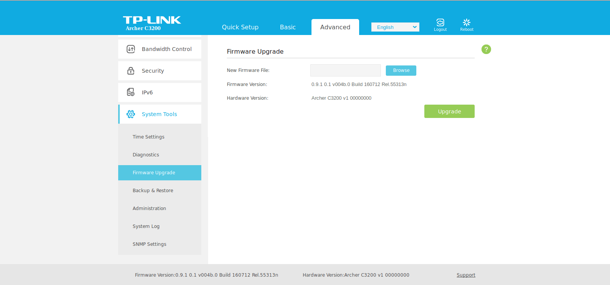Select the Advanced tab
Viewport: 610px width, 285px height.
(x=335, y=27)
